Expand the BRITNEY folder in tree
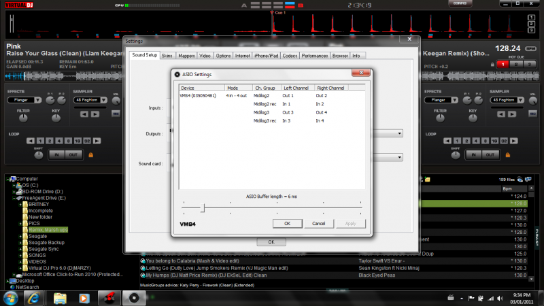Image resolution: width=544 pixels, height=306 pixels. (x=20, y=204)
